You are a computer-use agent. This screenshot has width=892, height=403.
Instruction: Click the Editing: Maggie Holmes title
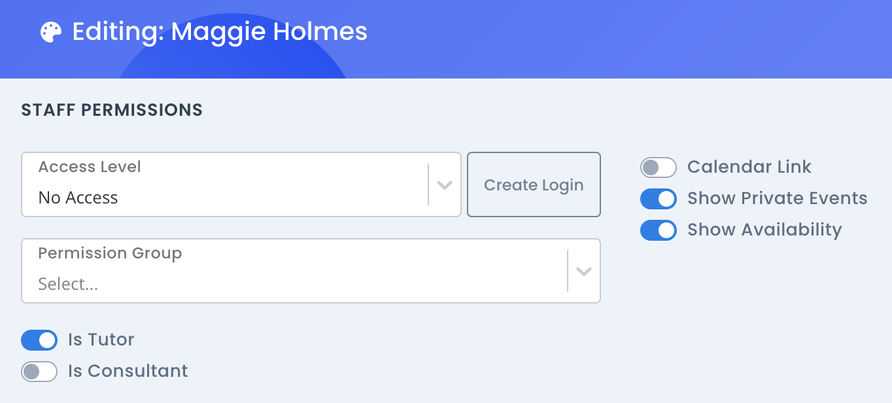click(x=220, y=31)
